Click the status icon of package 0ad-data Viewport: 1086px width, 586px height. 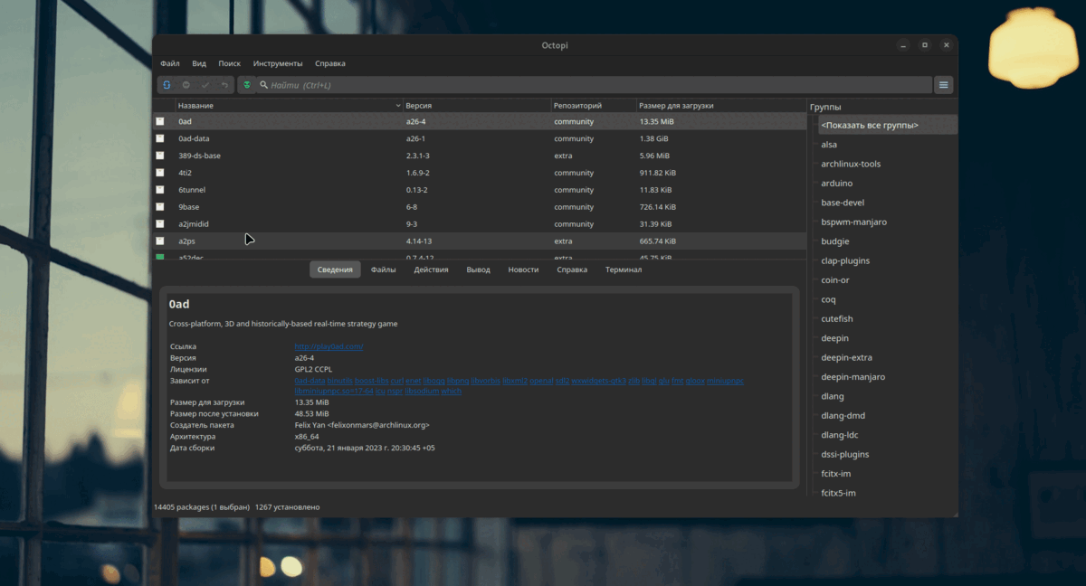pos(160,138)
